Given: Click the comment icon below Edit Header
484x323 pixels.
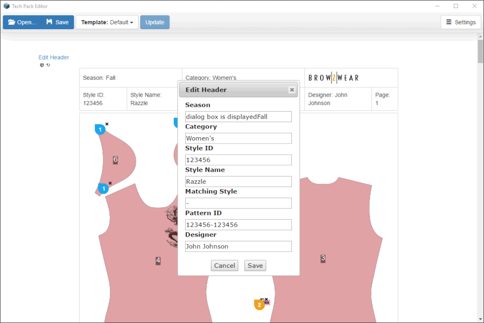Looking at the screenshot, I should (42, 65).
